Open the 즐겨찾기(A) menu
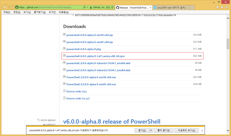Viewport: 231px width, 136px height. 40,12
